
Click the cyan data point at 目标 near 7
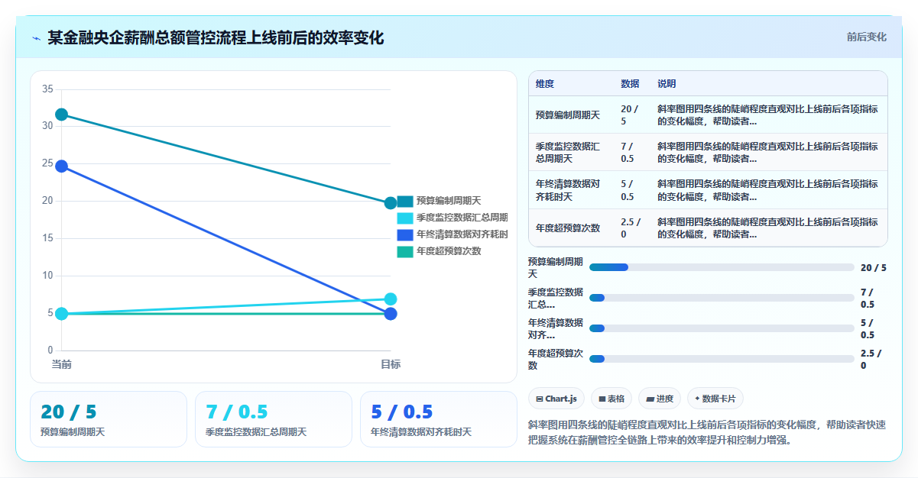(x=391, y=299)
